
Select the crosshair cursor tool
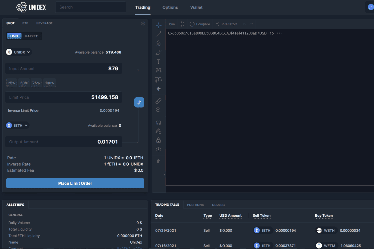158,25
